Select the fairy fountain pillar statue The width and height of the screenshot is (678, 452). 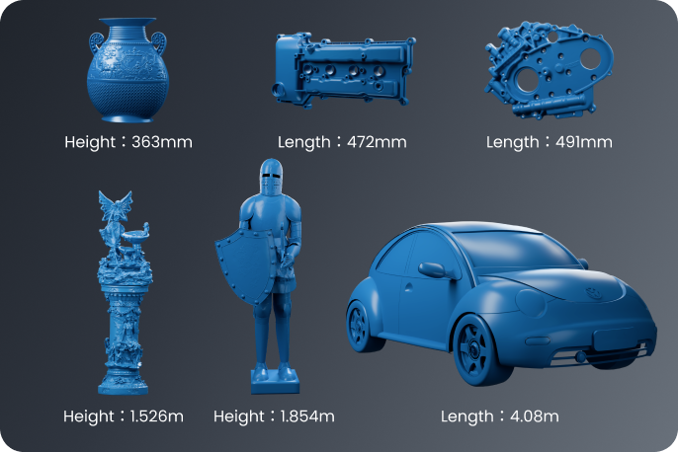[125, 293]
